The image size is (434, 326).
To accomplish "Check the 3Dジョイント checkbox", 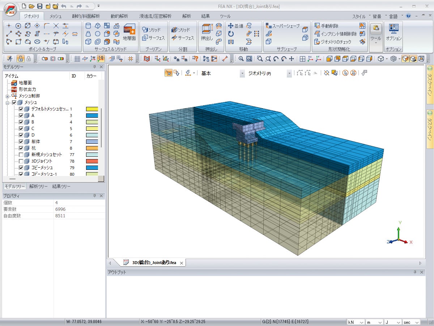I will [21, 161].
